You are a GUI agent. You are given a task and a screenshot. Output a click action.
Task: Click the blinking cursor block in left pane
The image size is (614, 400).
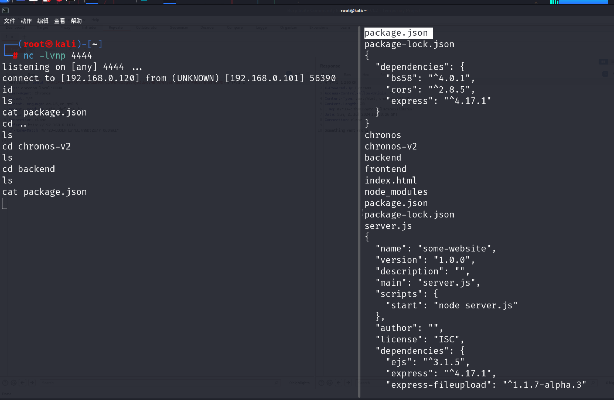coord(5,203)
